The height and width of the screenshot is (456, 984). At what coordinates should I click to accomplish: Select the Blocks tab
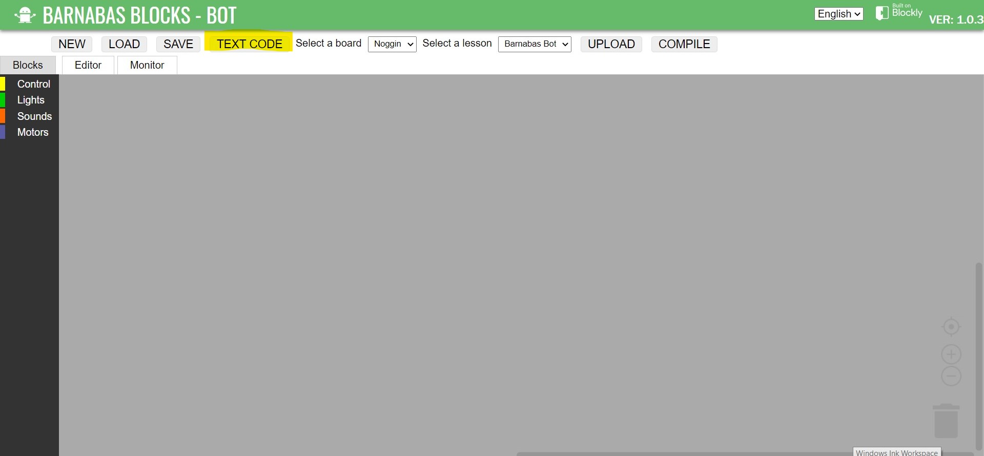(28, 65)
